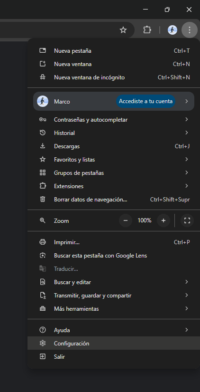200x392 pixels.
Task: Click the Ctrl+Shift+Supr shortcut text
Action: tap(170, 200)
